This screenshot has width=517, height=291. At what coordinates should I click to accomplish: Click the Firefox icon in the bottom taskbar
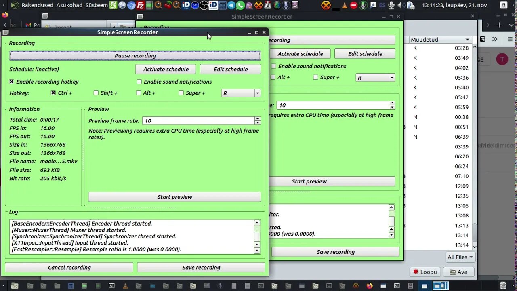[x=369, y=286]
